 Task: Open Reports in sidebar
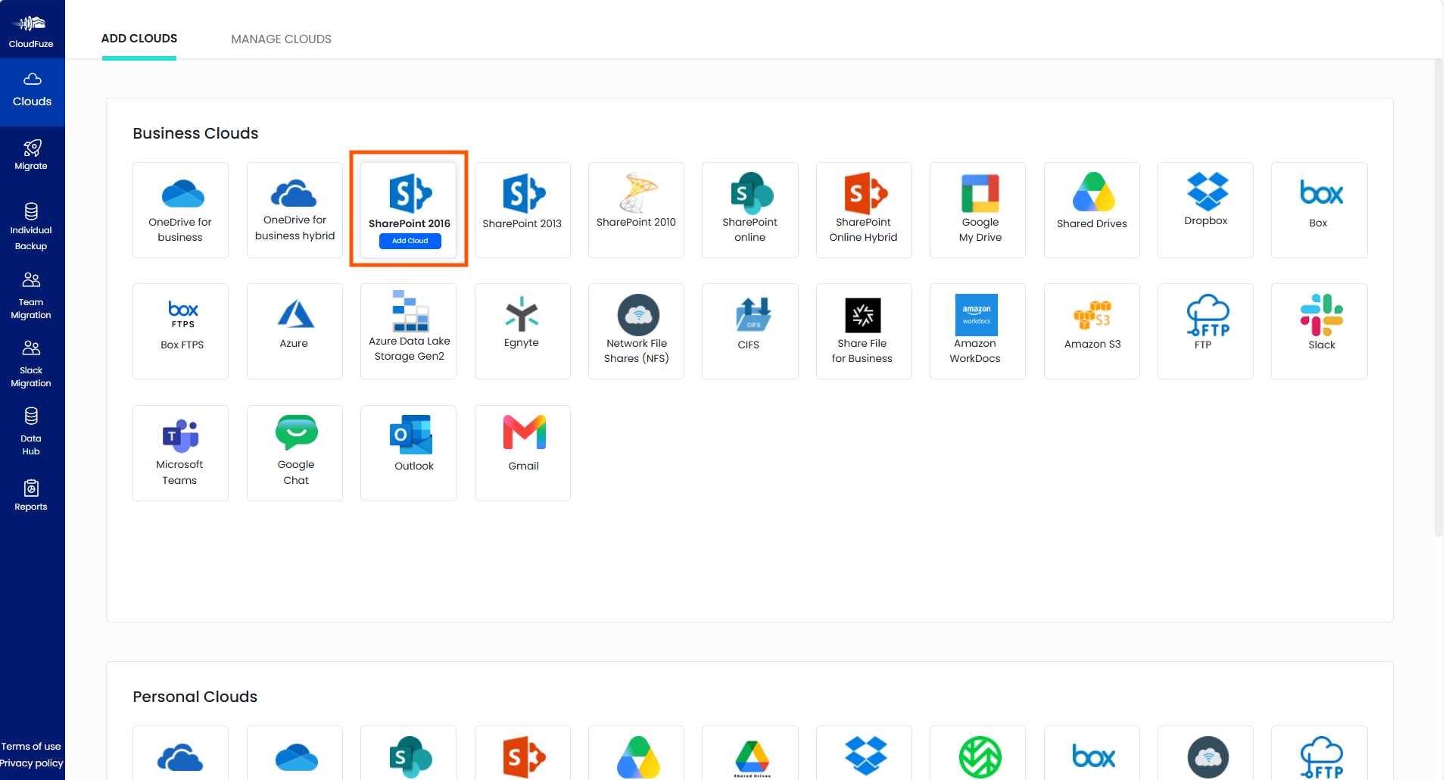[x=32, y=496]
